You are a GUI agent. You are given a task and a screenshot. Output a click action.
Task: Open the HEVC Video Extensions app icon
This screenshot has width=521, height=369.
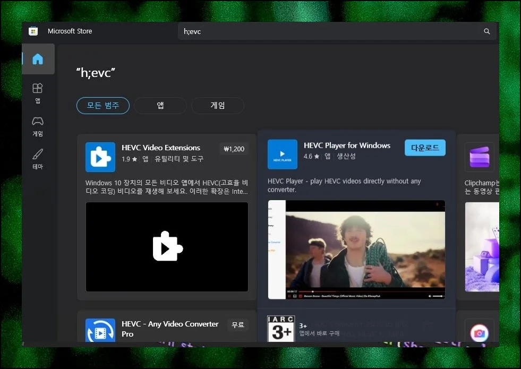[x=100, y=157]
